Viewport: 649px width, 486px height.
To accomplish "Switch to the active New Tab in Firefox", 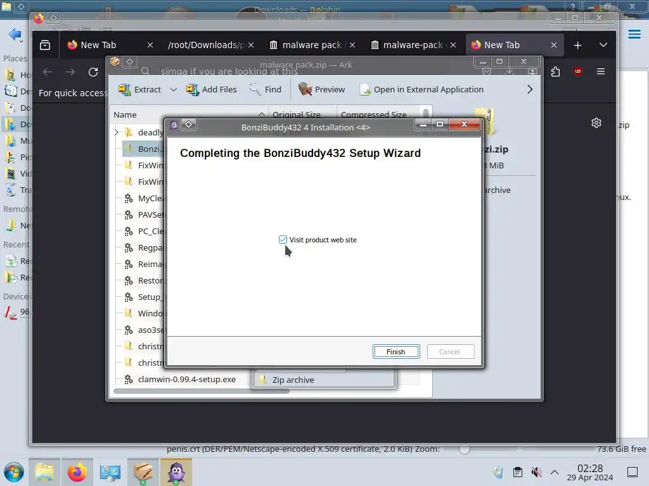I will 502,45.
